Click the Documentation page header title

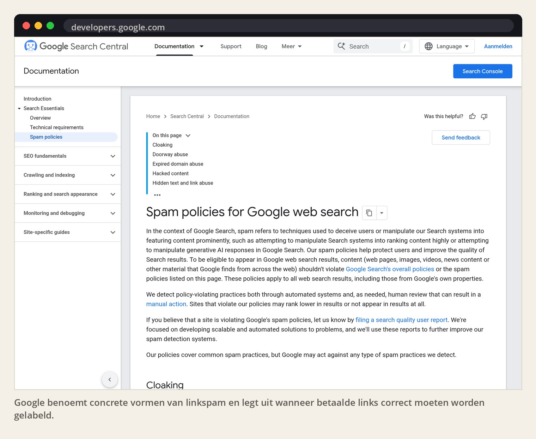pos(51,71)
